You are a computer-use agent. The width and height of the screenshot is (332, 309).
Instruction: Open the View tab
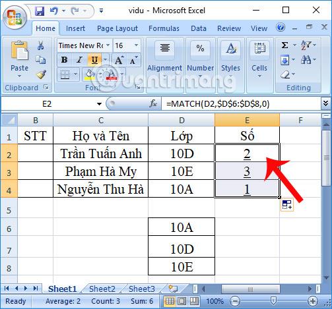259,28
